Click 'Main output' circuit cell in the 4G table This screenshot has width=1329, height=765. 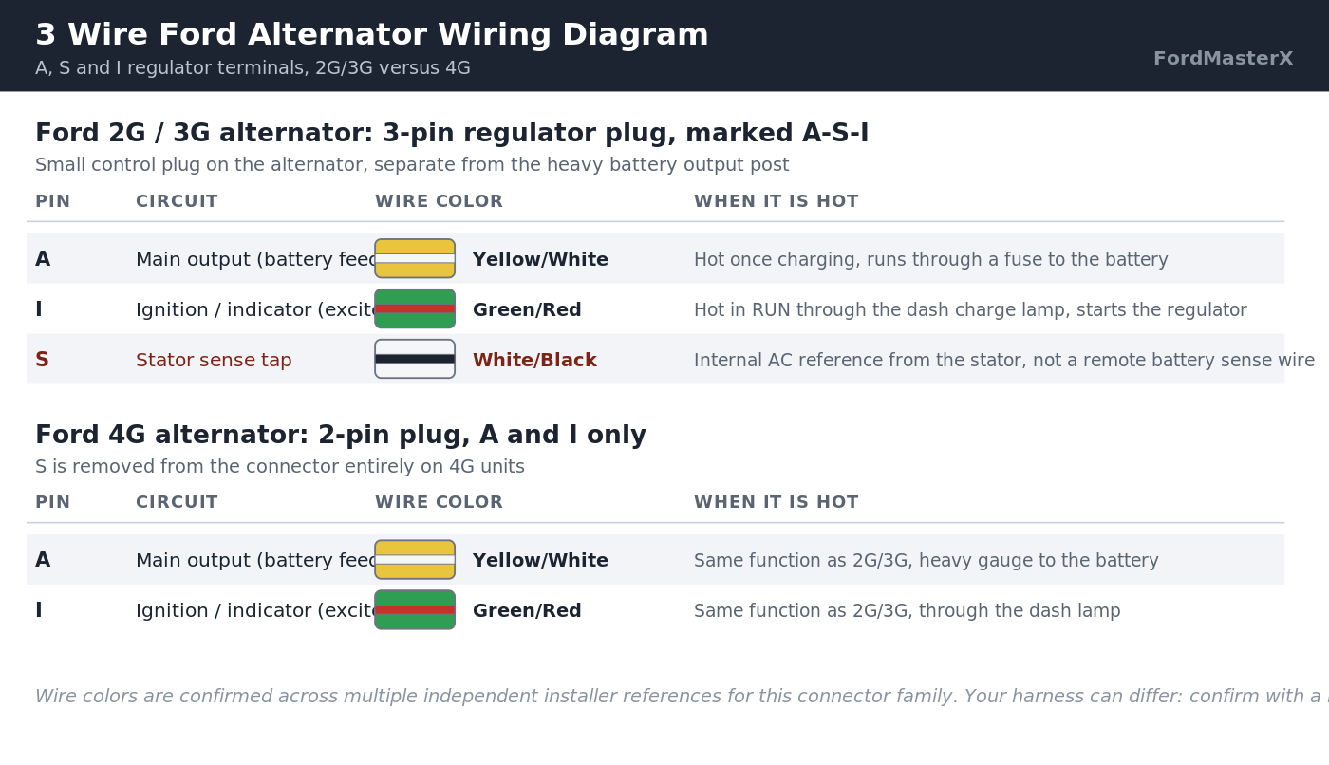[x=255, y=561]
